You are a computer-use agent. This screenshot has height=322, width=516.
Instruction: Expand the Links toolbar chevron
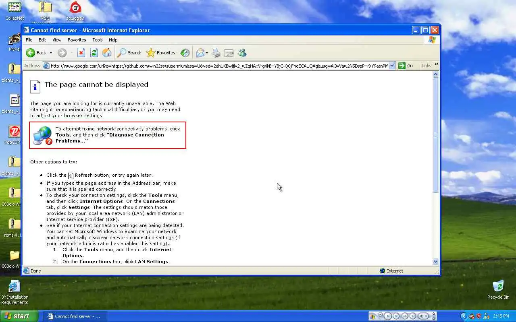click(x=436, y=64)
